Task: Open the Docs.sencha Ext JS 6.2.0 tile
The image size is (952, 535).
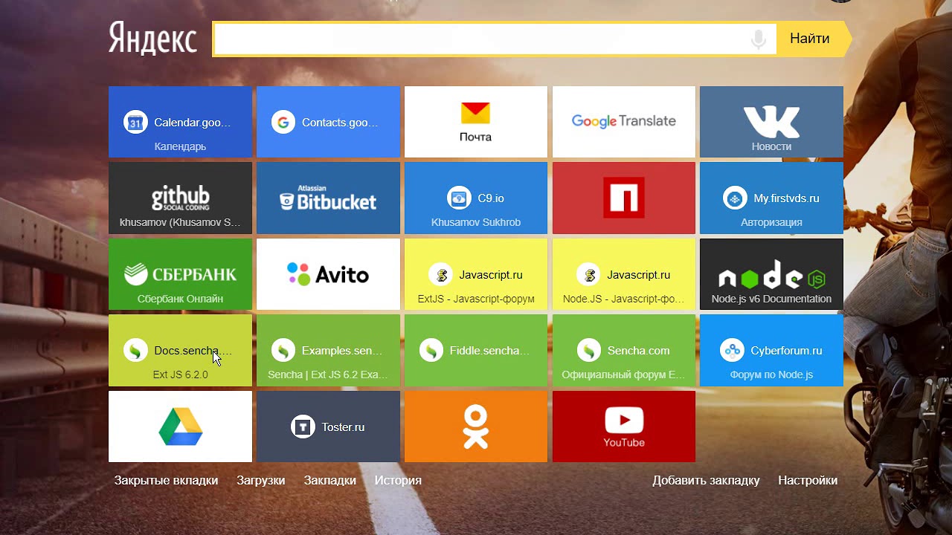Action: click(x=180, y=351)
